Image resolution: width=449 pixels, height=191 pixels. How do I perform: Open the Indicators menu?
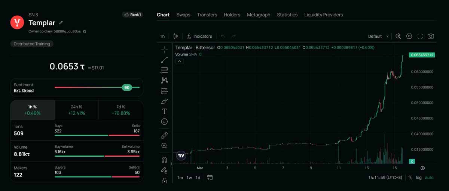click(200, 36)
